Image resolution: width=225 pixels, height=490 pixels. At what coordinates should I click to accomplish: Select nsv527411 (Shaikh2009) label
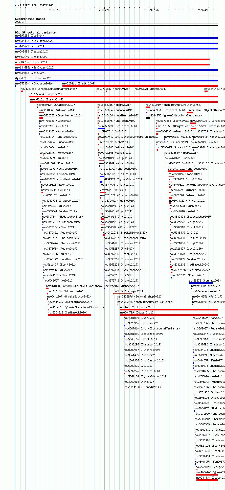79,83
